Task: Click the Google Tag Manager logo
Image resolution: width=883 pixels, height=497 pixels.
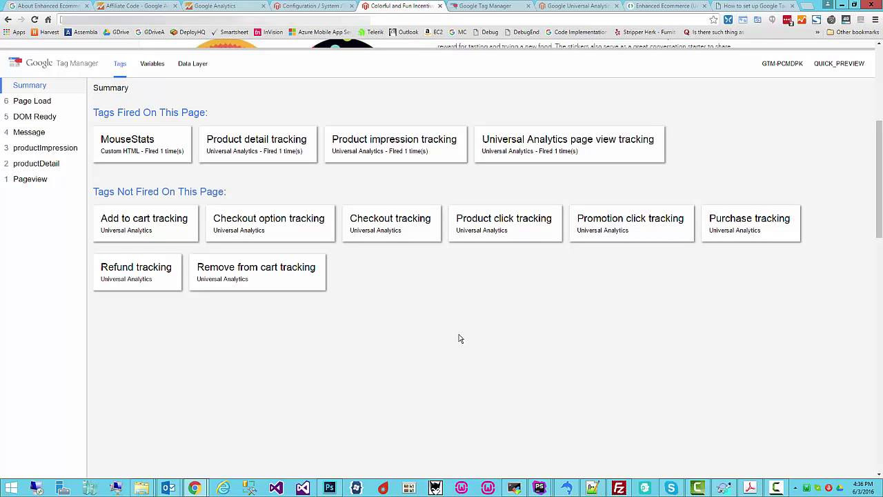Action: [53, 63]
